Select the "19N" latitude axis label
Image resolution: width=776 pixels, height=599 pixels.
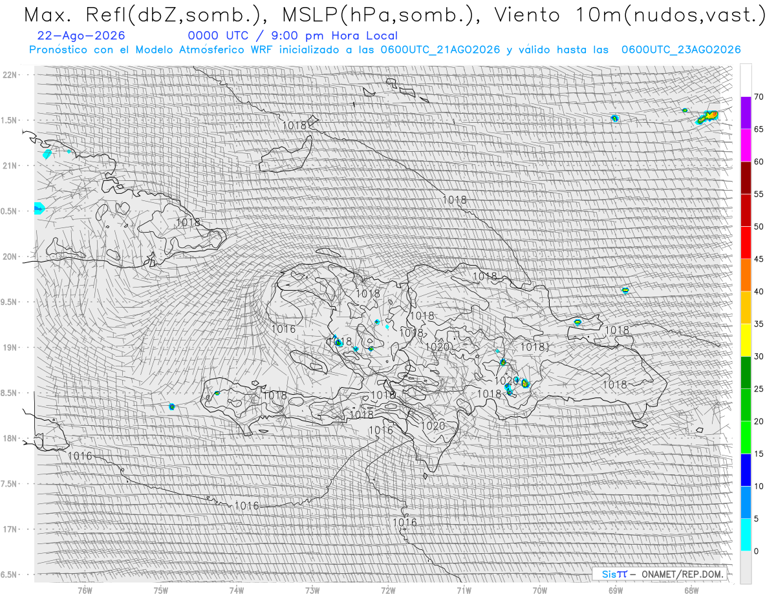pyautogui.click(x=10, y=348)
